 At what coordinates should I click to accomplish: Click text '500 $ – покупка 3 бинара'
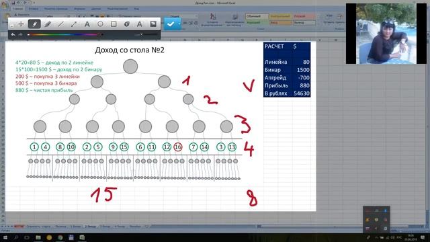(x=46, y=83)
